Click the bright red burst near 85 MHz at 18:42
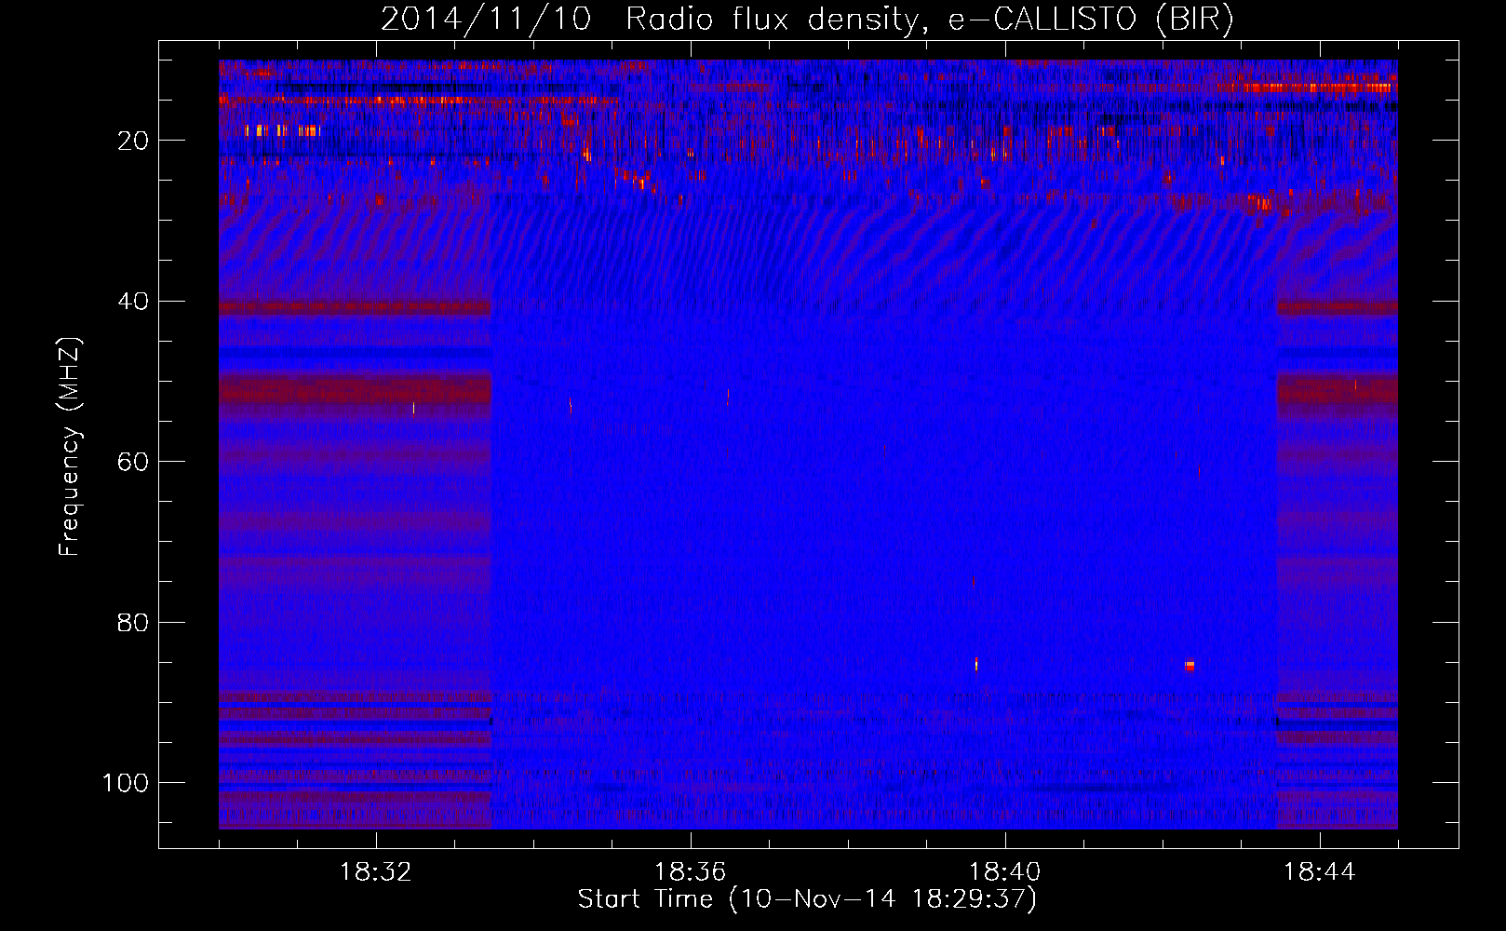Screen dimensions: 1506x931 (1190, 666)
